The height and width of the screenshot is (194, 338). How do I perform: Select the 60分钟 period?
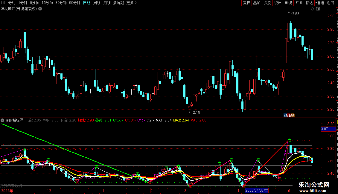75,3
